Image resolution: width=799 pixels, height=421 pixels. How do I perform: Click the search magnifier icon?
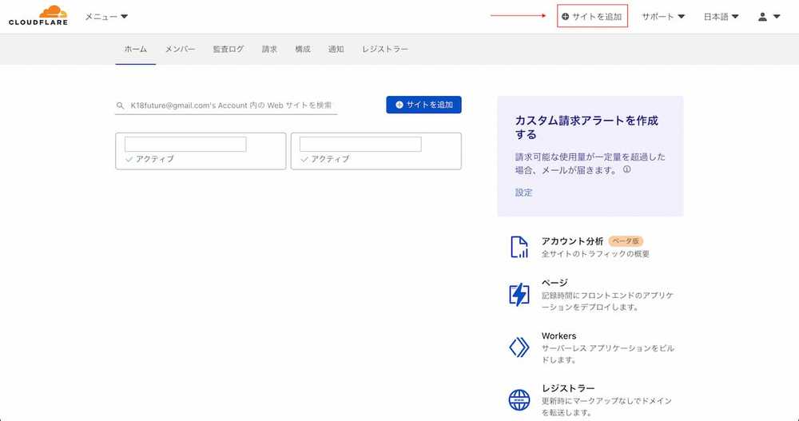[121, 105]
